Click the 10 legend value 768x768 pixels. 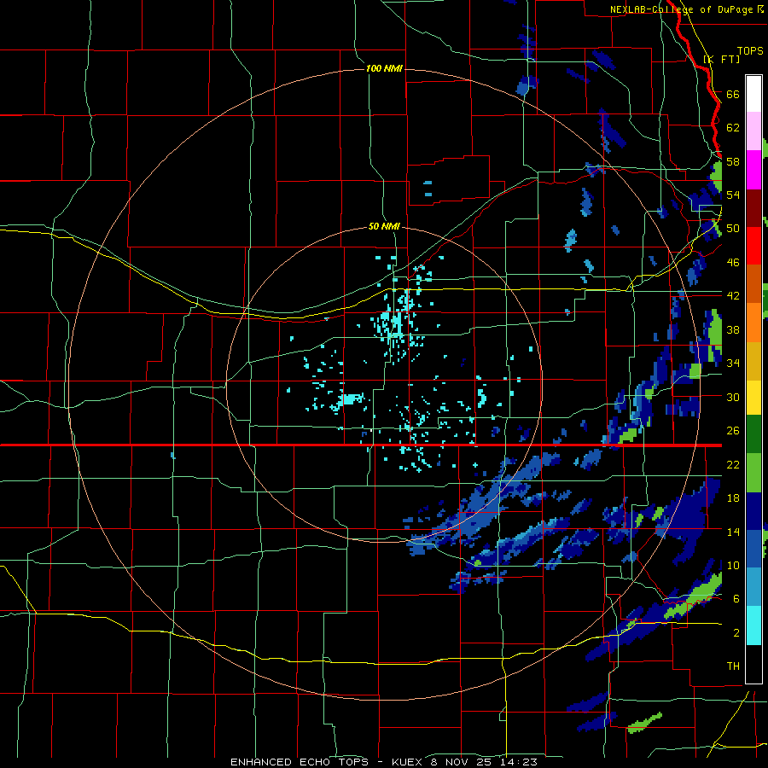point(733,565)
